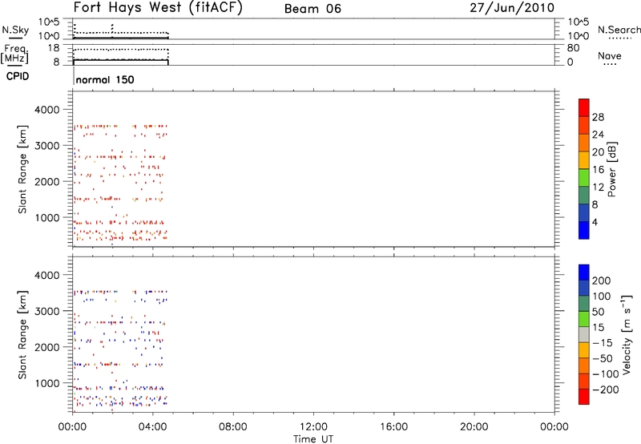
Task: Click the Time UT axis label
Action: 313,439
